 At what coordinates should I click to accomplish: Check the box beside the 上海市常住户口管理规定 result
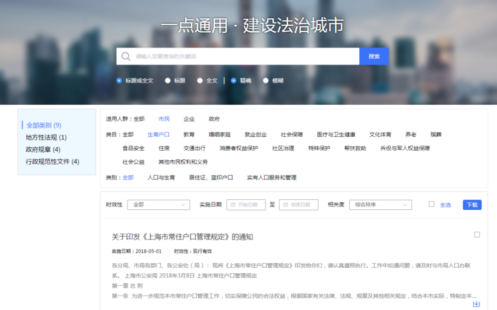(x=477, y=235)
